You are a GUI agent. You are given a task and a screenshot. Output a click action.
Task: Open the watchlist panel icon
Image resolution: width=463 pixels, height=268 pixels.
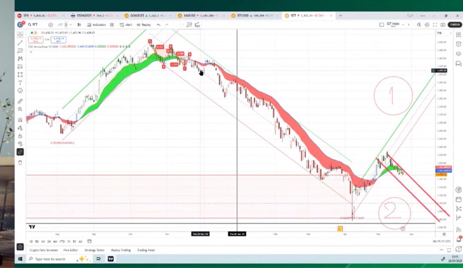pos(458,35)
